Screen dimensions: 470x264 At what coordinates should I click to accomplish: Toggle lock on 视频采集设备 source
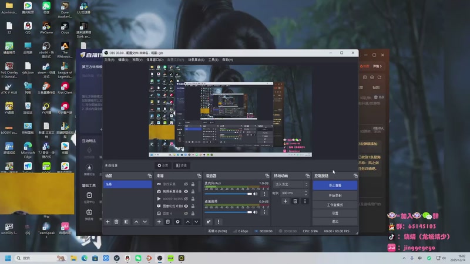pos(193,191)
